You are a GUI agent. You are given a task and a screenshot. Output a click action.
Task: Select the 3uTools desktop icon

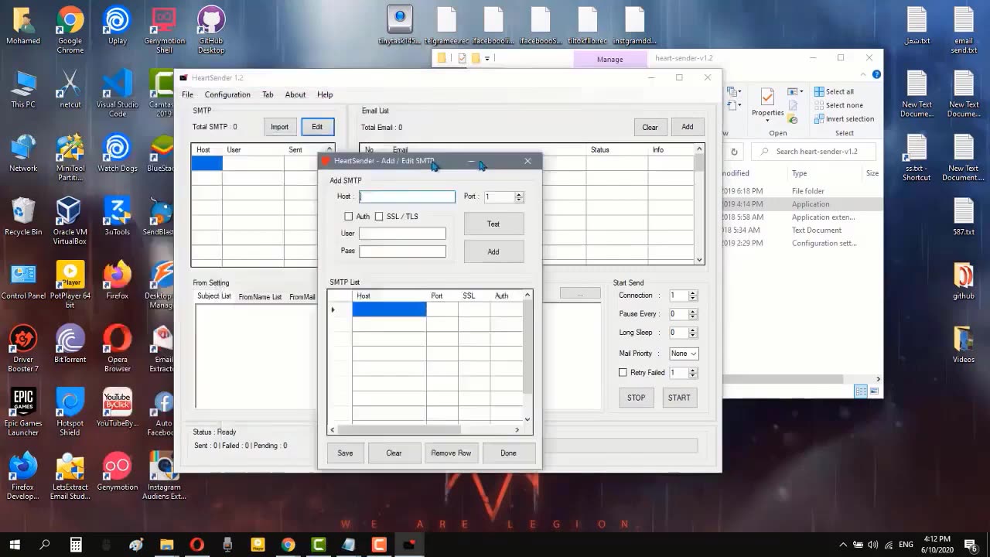(118, 217)
